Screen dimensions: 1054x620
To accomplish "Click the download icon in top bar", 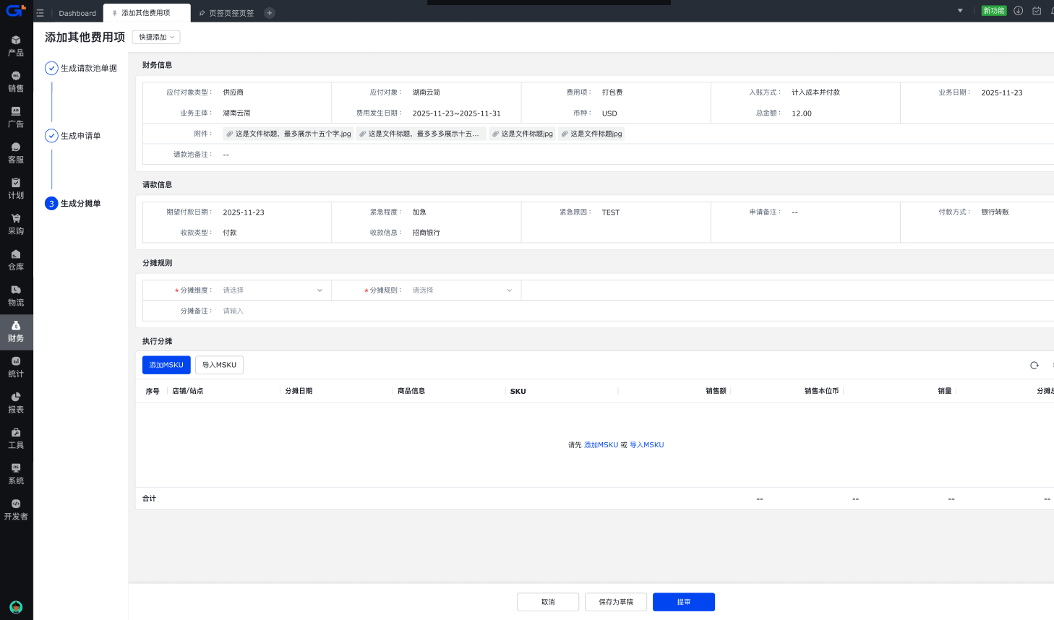I will coord(1018,11).
